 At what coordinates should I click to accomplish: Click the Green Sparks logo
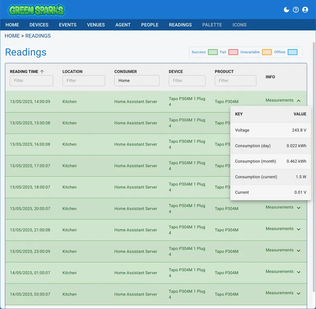[37, 10]
